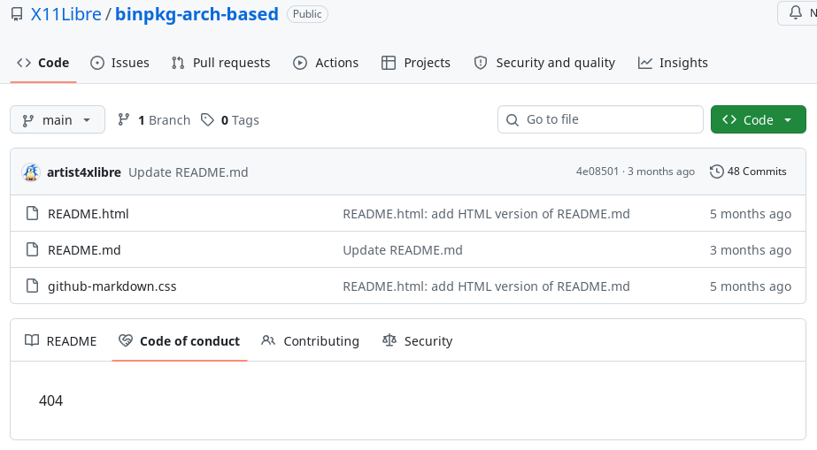The height and width of the screenshot is (450, 817).
Task: Click the artist4xlibre avatar image
Action: [x=31, y=172]
